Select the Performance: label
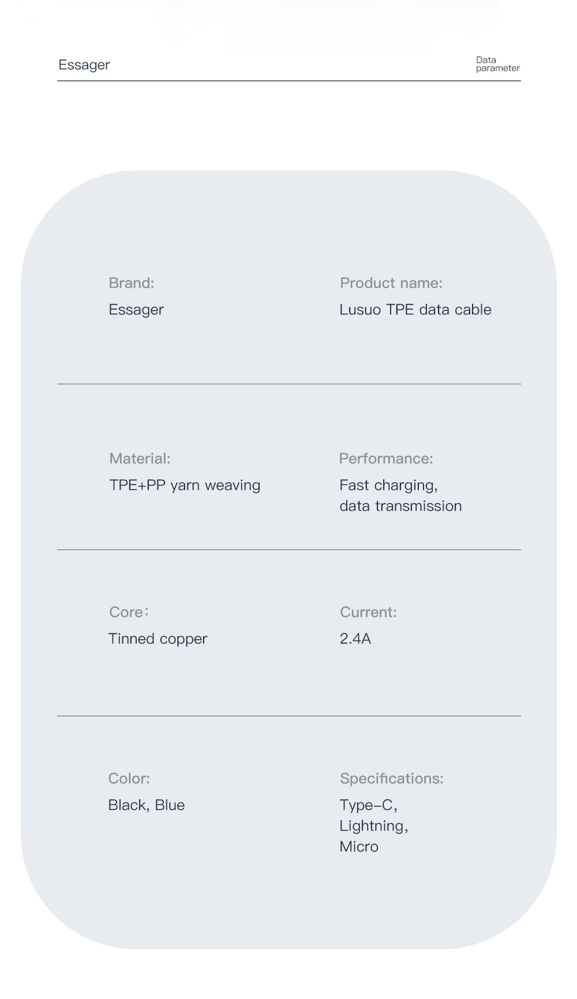The height and width of the screenshot is (999, 577). (x=385, y=459)
